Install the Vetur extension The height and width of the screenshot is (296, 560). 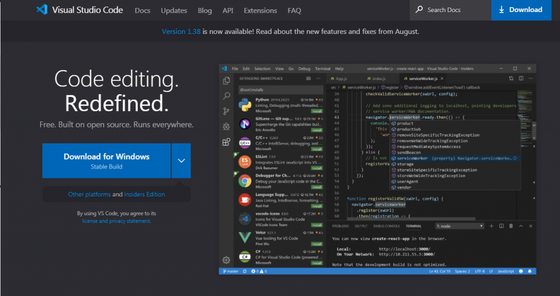pos(317,244)
